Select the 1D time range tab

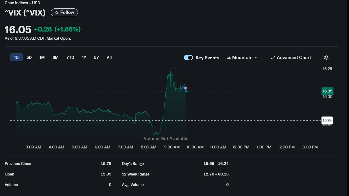(x=16, y=57)
